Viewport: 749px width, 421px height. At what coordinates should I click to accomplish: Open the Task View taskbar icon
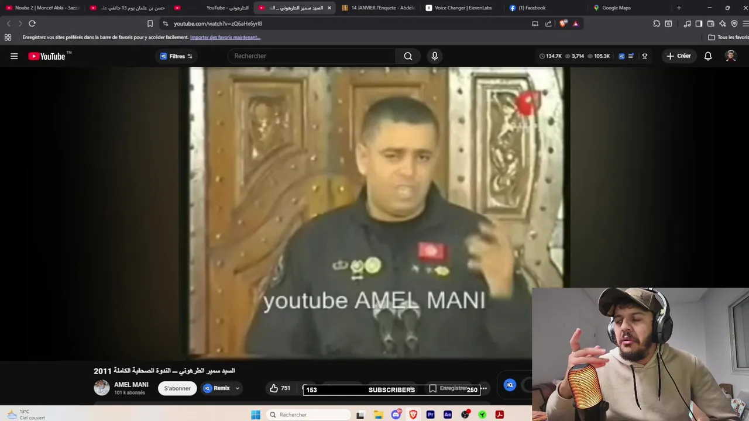point(360,415)
